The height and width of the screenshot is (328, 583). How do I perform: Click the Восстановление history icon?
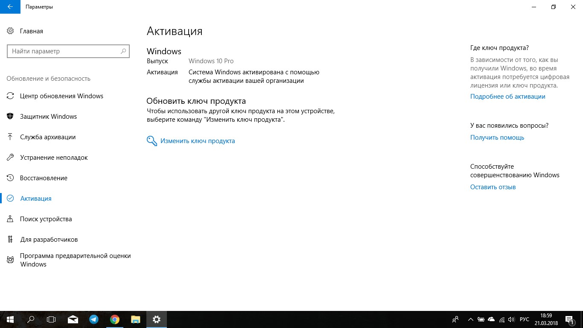[10, 178]
